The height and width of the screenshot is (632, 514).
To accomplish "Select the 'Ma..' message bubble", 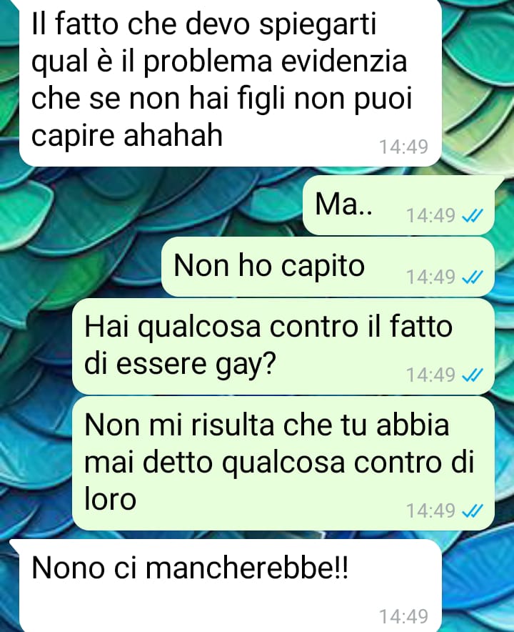I will pyautogui.click(x=398, y=205).
